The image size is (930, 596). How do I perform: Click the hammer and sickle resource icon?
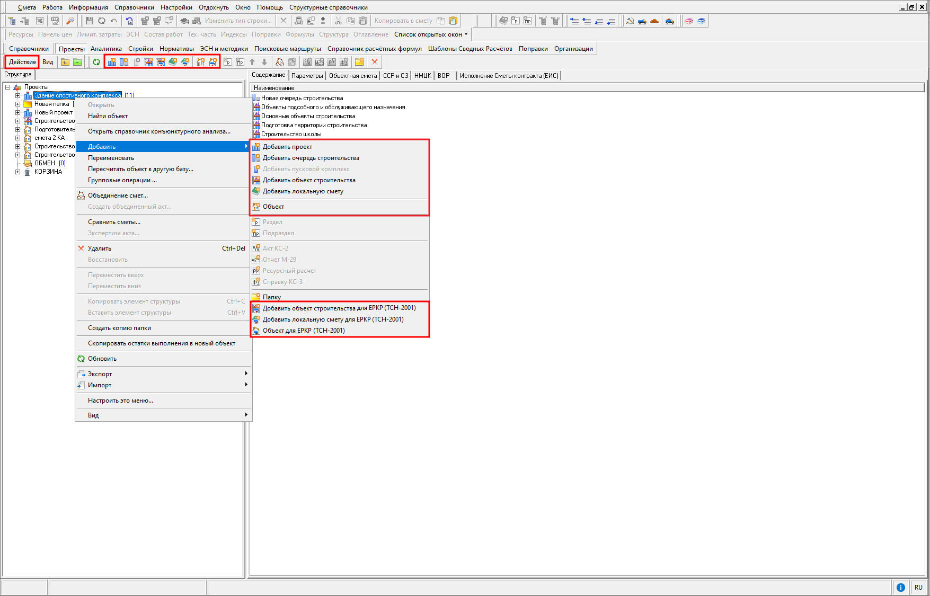pyautogui.click(x=630, y=21)
